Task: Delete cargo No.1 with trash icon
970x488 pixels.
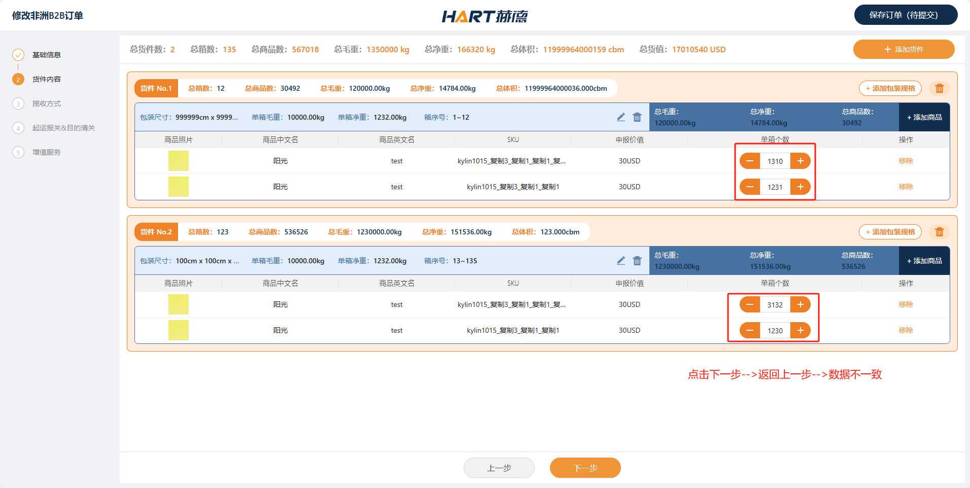Action: pos(939,88)
